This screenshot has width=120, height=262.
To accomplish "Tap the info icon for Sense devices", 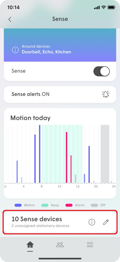I will pyautogui.click(x=92, y=222).
